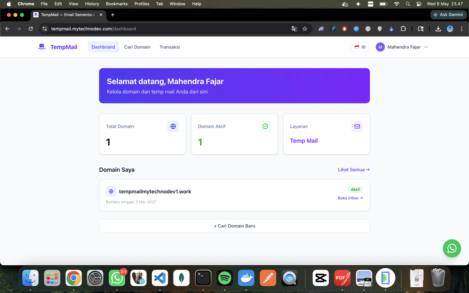Screen dimensions: 469x293
Task: Click the envelope icon on Layanan card
Action: click(x=357, y=126)
